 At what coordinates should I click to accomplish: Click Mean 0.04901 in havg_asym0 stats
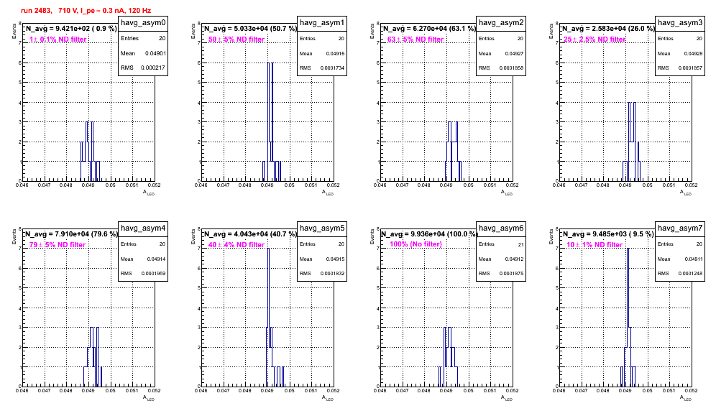pyautogui.click(x=143, y=53)
